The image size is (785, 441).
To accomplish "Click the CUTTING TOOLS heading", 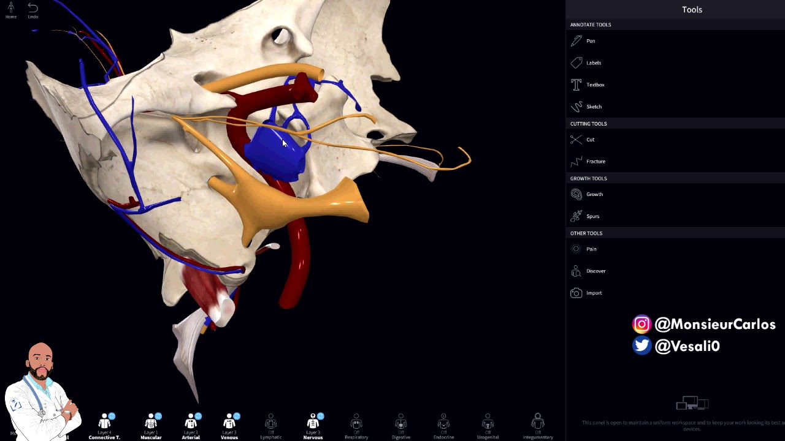I will [x=588, y=124].
